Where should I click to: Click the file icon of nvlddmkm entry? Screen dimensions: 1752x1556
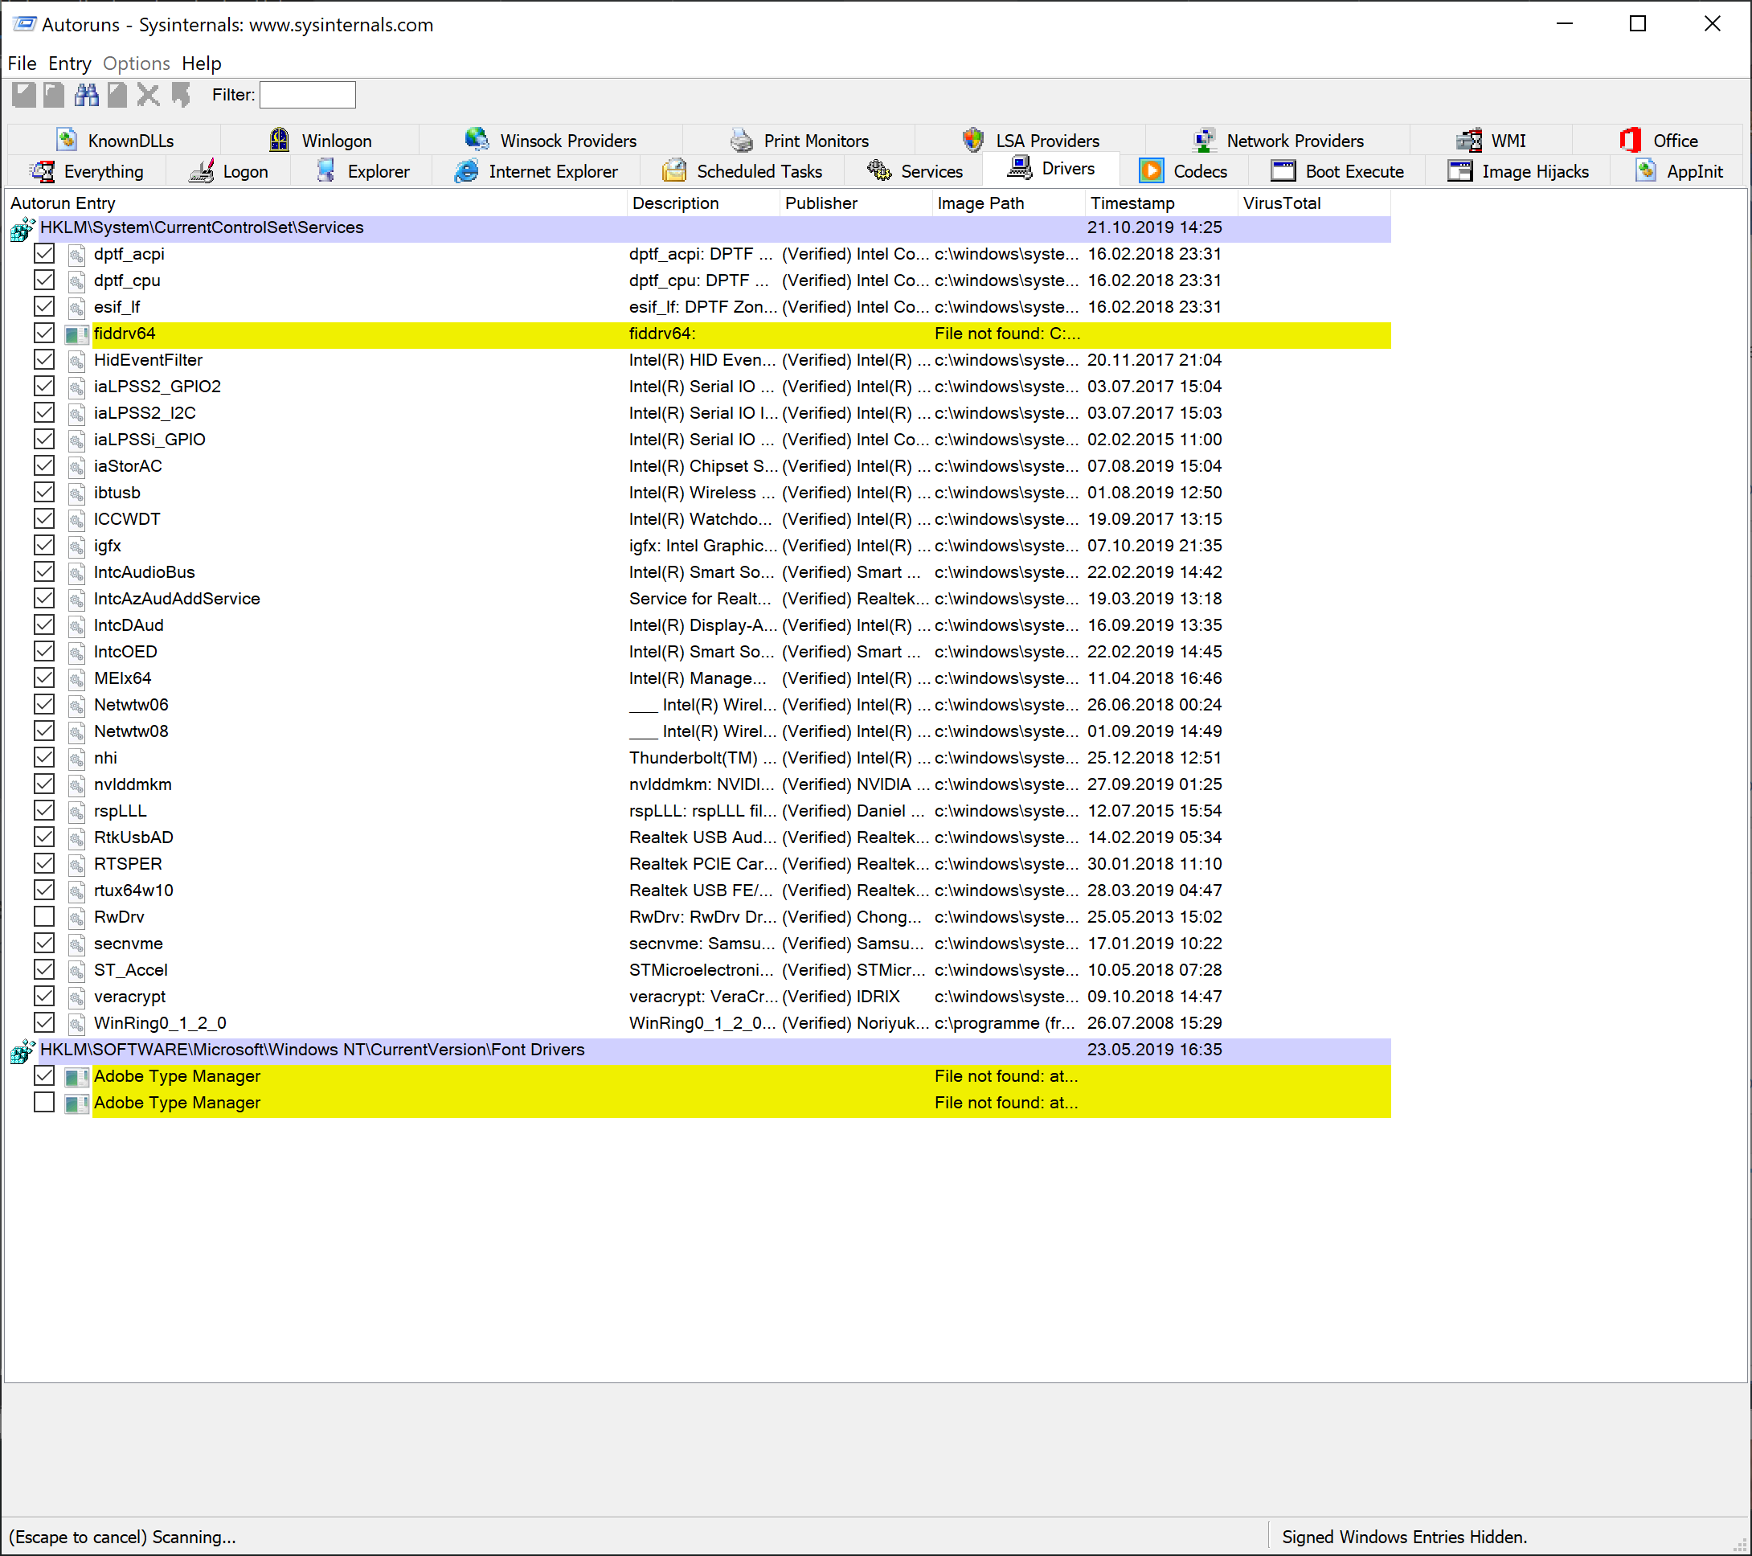(x=77, y=785)
